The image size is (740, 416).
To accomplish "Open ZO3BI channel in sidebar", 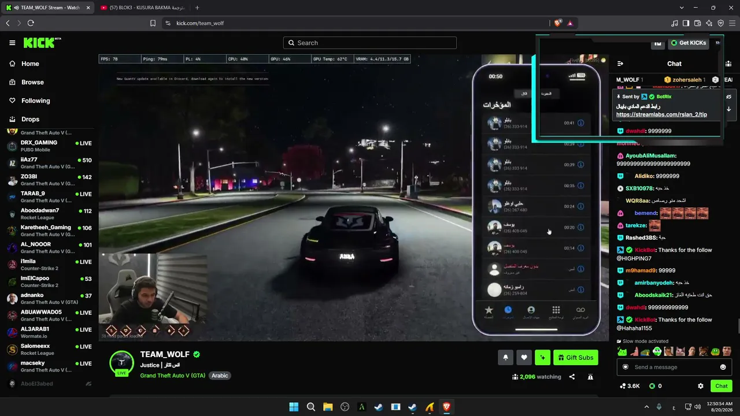I will point(49,180).
